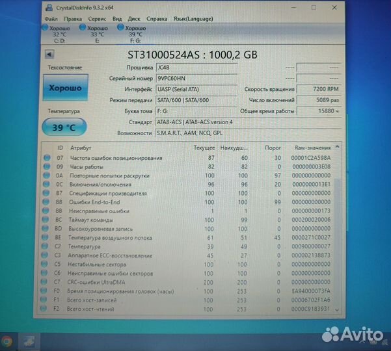Click the Хорошо health status button
Viewport: 391px width, 351px height.
point(66,88)
